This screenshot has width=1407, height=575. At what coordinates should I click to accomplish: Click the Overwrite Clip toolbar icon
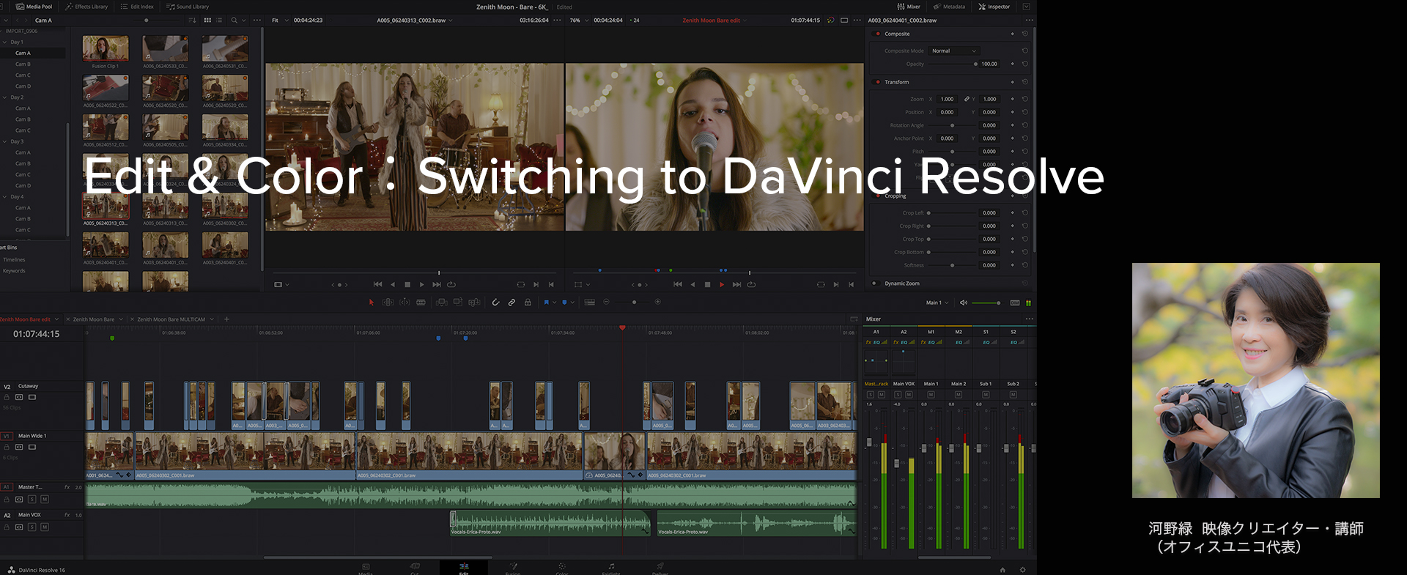tap(458, 302)
